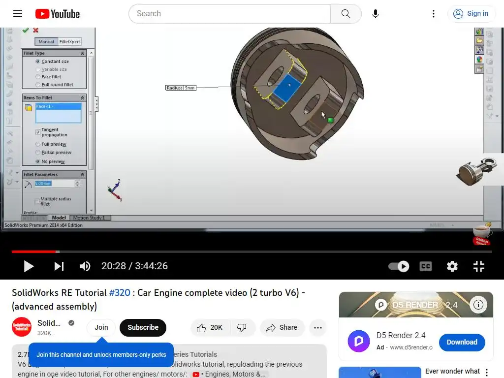This screenshot has width=504, height=378.
Task: Select Face<1> in Items To Fillet list
Action: pyautogui.click(x=58, y=106)
